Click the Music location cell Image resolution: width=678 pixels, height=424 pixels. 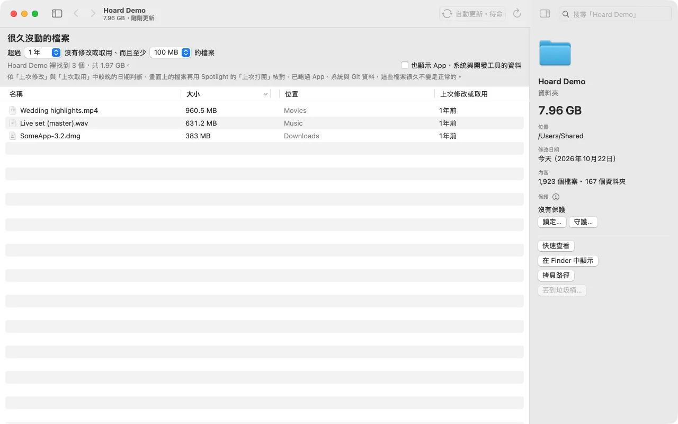tap(293, 123)
